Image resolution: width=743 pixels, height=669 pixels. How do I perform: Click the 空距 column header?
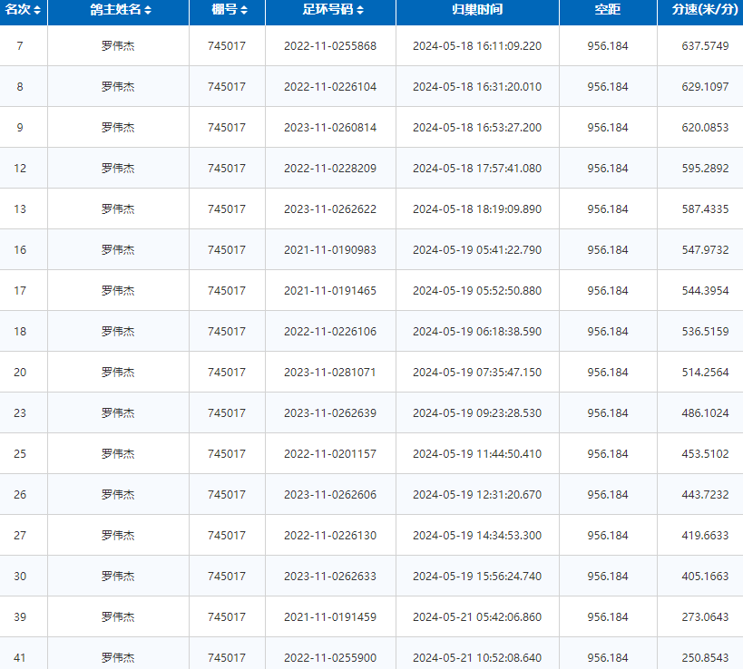(607, 10)
